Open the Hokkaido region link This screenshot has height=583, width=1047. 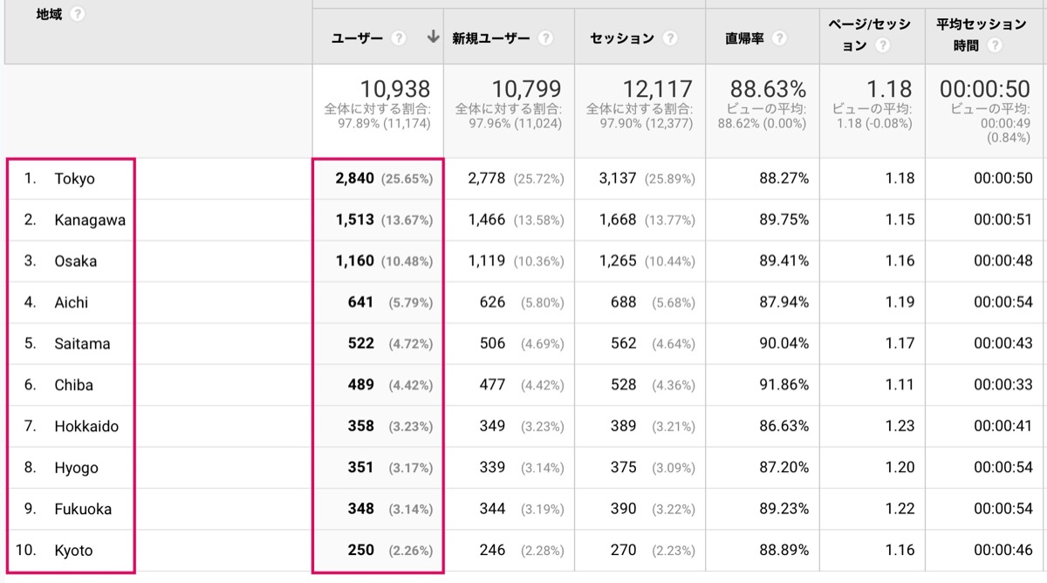click(x=86, y=427)
